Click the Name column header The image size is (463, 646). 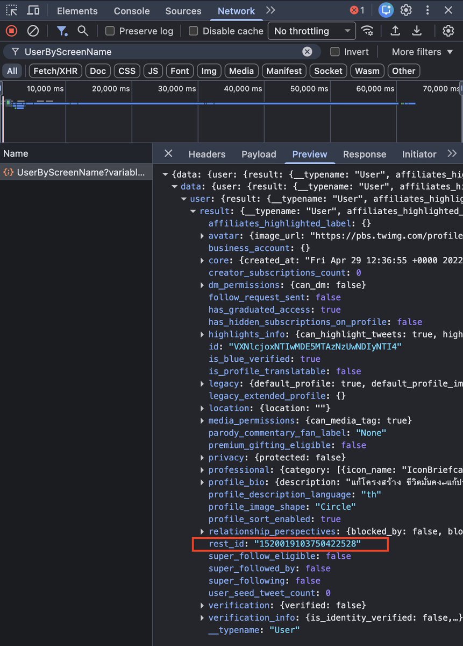[76, 153]
